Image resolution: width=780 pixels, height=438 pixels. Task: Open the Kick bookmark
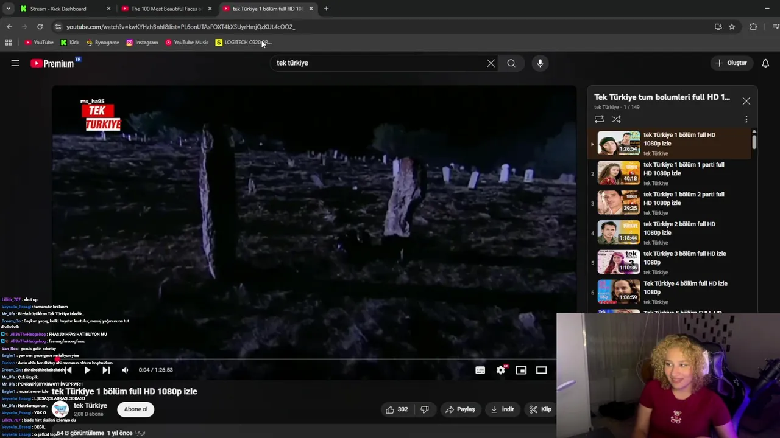pos(69,43)
